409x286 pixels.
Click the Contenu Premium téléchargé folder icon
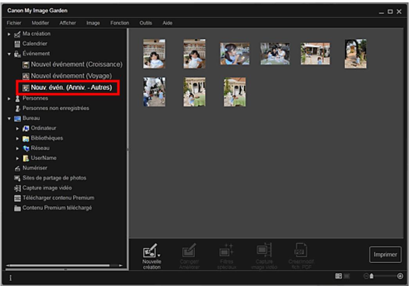click(x=17, y=208)
